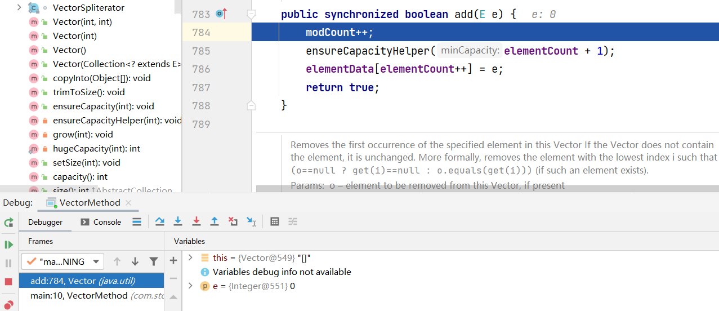The image size is (719, 311).
Task: Click line number 787 in gutter
Action: pos(201,87)
